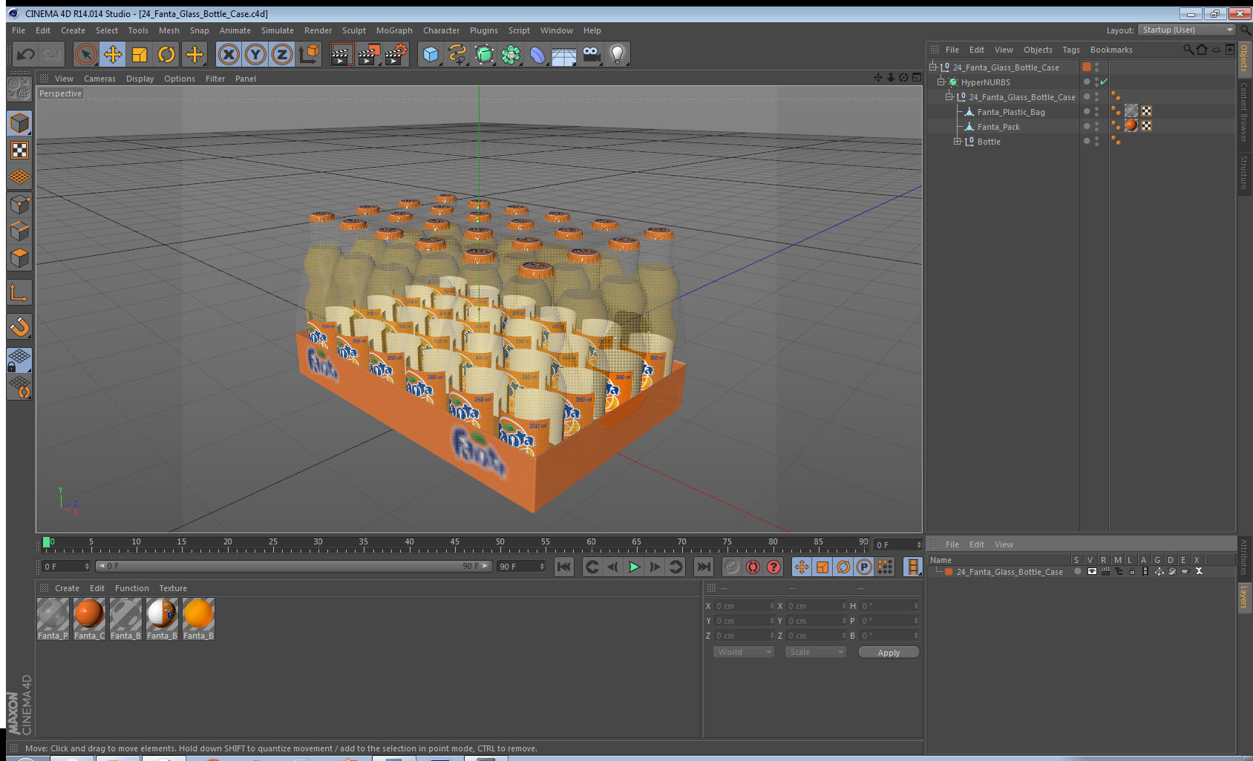This screenshot has height=761, width=1253.
Task: Add HyperNURBS generator icon
Action: [x=484, y=54]
